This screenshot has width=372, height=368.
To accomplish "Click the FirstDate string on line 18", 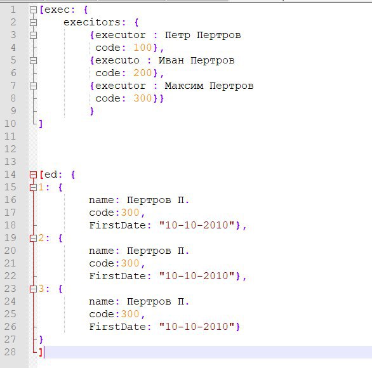I will (197, 225).
